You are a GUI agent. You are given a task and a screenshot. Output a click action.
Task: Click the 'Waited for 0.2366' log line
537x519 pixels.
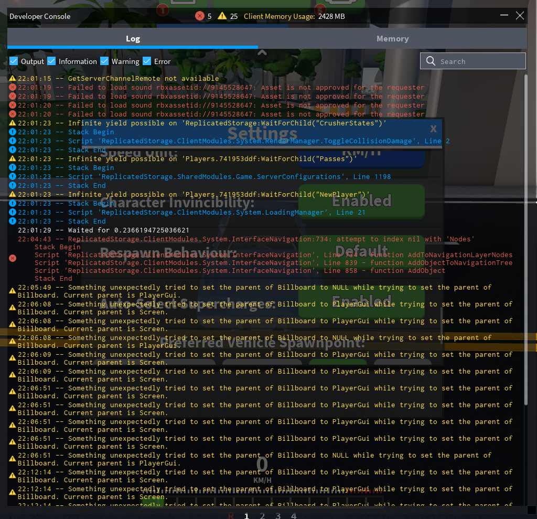[x=104, y=230]
